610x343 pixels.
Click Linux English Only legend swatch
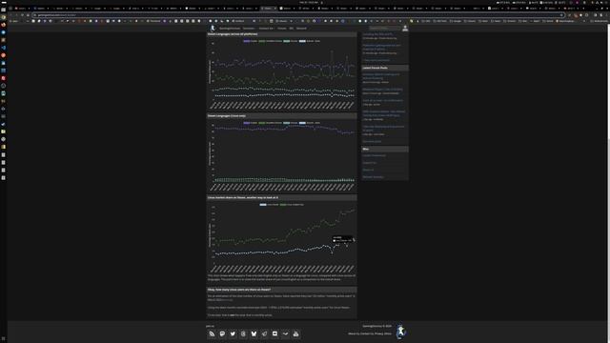pos(283,205)
